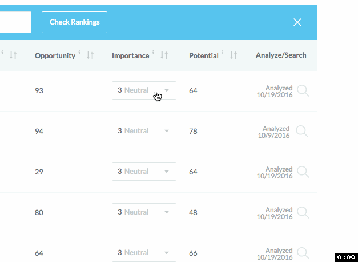Expand the 3 Neutral dropdown in the Opportunity 80 row
The width and height of the screenshot is (358, 262).
(x=144, y=212)
